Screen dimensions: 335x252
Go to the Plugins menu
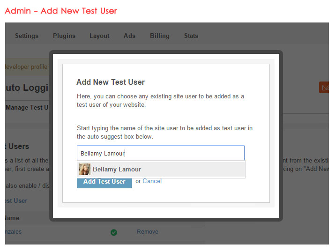pos(64,36)
